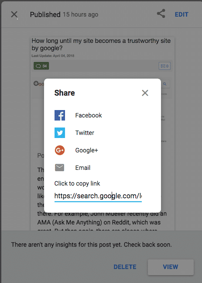Select the Facebook share option label
Image resolution: width=202 pixels, height=283 pixels.
[89, 115]
